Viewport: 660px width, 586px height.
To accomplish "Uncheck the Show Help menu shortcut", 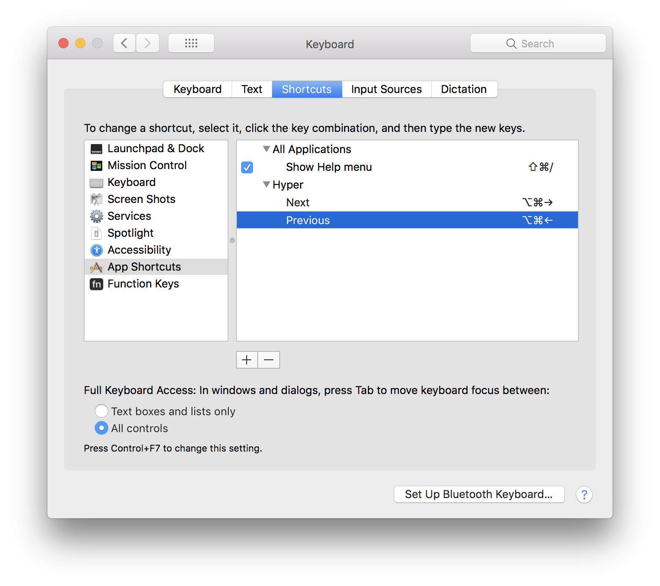I will coord(247,167).
